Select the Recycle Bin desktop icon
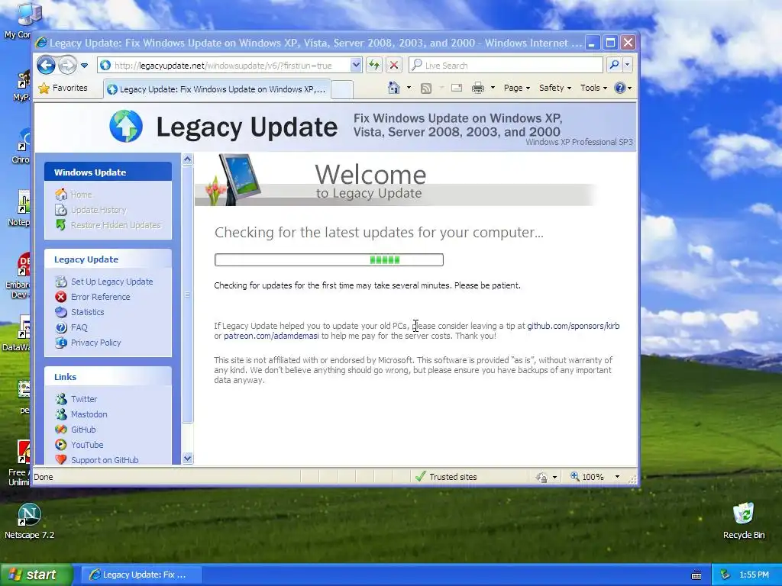 (744, 521)
